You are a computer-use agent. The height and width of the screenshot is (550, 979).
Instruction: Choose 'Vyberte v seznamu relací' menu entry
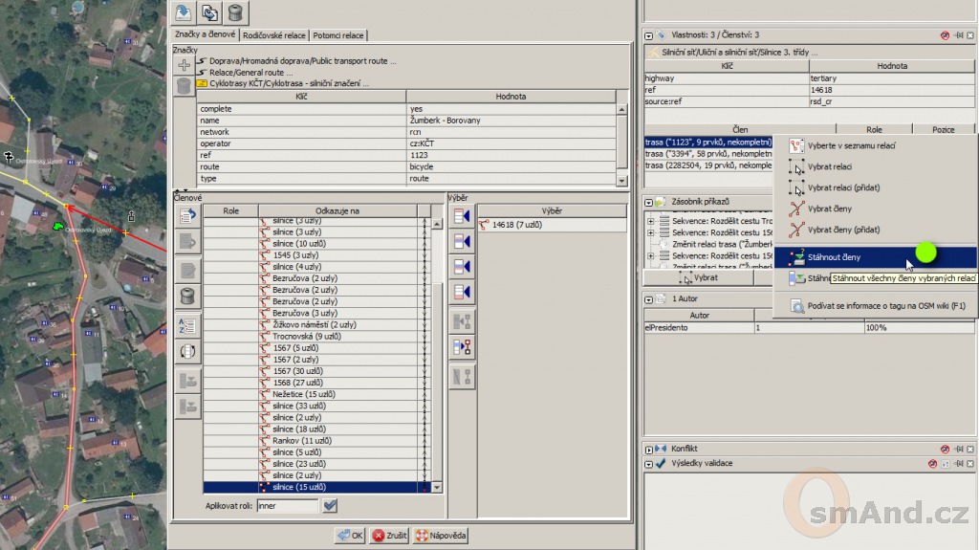pyautogui.click(x=874, y=145)
